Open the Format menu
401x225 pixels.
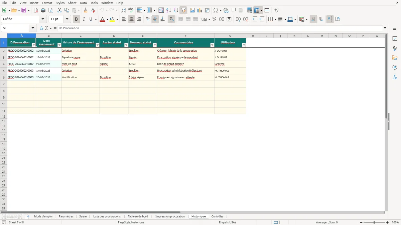[47, 3]
